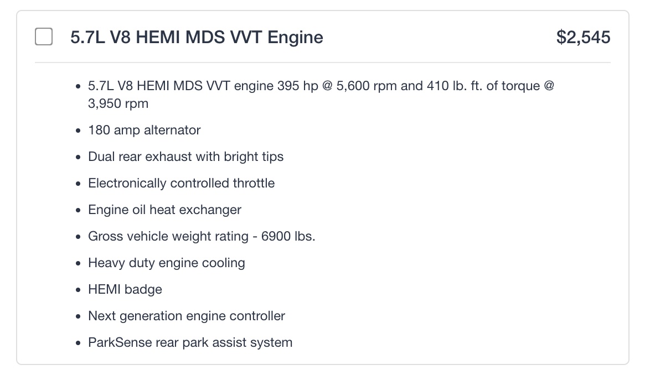Select Electronically controlled throttle feature
The image size is (650, 375).
coord(181,183)
